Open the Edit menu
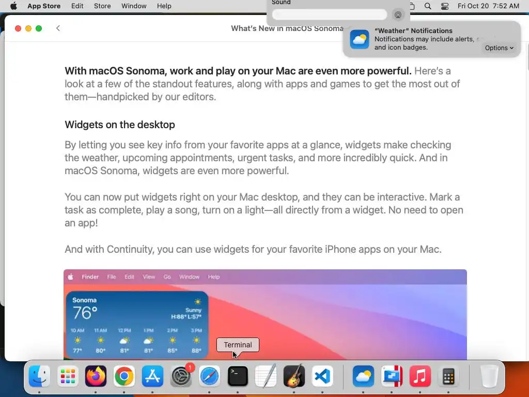 click(77, 6)
